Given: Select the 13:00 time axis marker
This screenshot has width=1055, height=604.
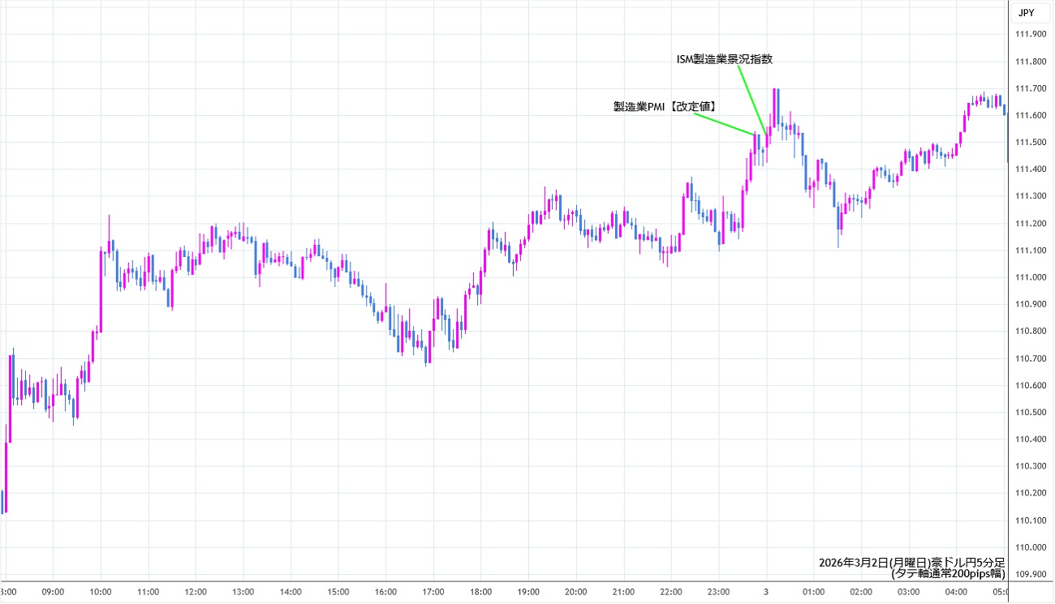Looking at the screenshot, I should [243, 592].
